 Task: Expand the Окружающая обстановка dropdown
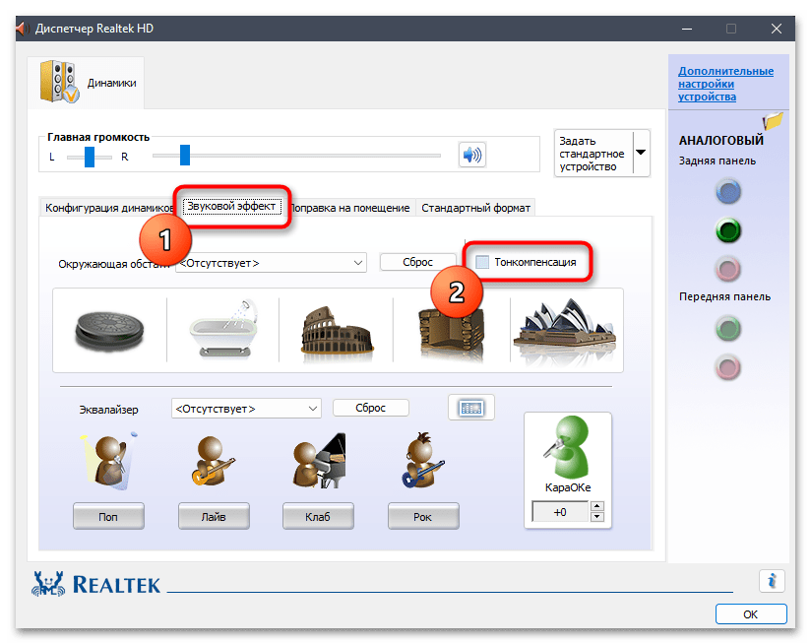coord(271,263)
